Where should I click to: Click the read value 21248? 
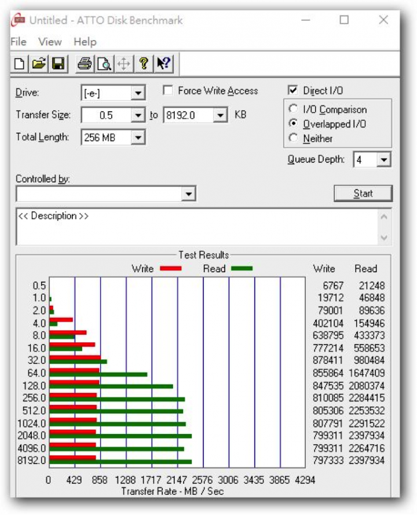(371, 286)
